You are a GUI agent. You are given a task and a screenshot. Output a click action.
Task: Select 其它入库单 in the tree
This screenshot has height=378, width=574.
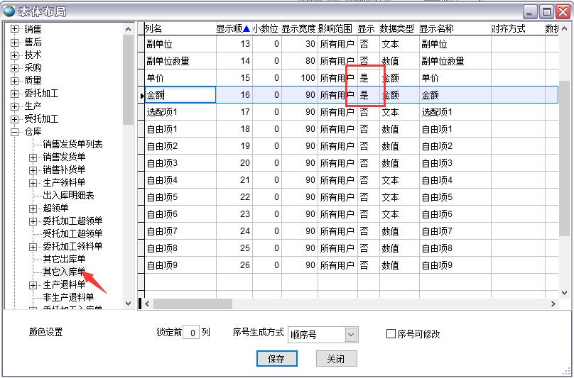click(64, 272)
